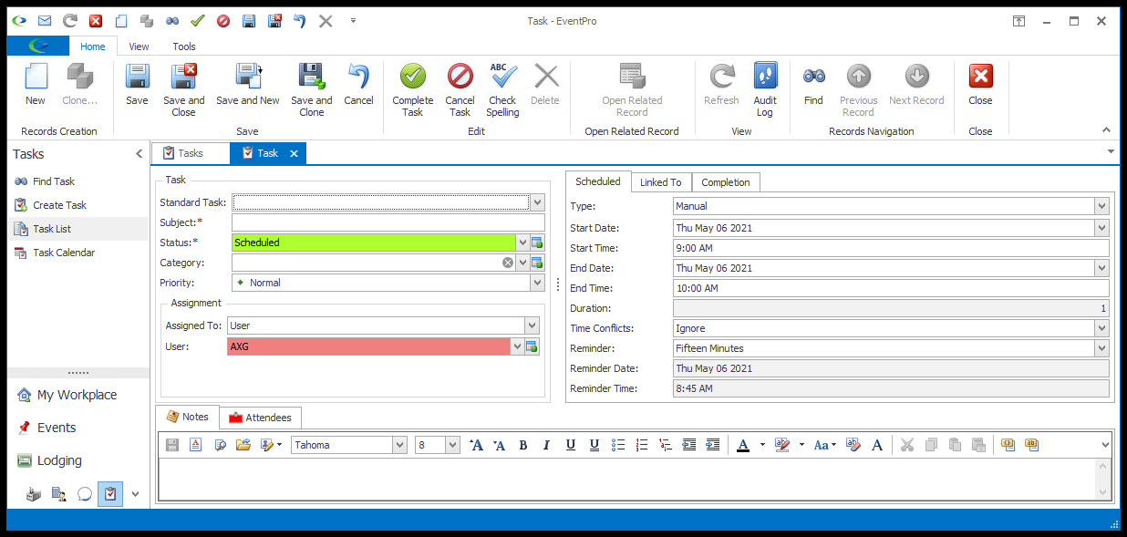This screenshot has width=1127, height=537.
Task: Click the green checkmark in the quick access toolbar
Action: (197, 20)
